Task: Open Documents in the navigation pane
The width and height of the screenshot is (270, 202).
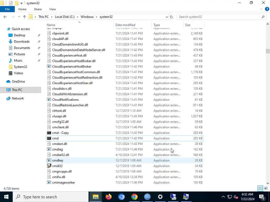Action: coord(22,48)
